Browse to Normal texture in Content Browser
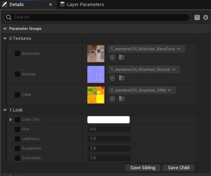Image resolution: width=211 pixels, height=176 pixels. (121, 78)
